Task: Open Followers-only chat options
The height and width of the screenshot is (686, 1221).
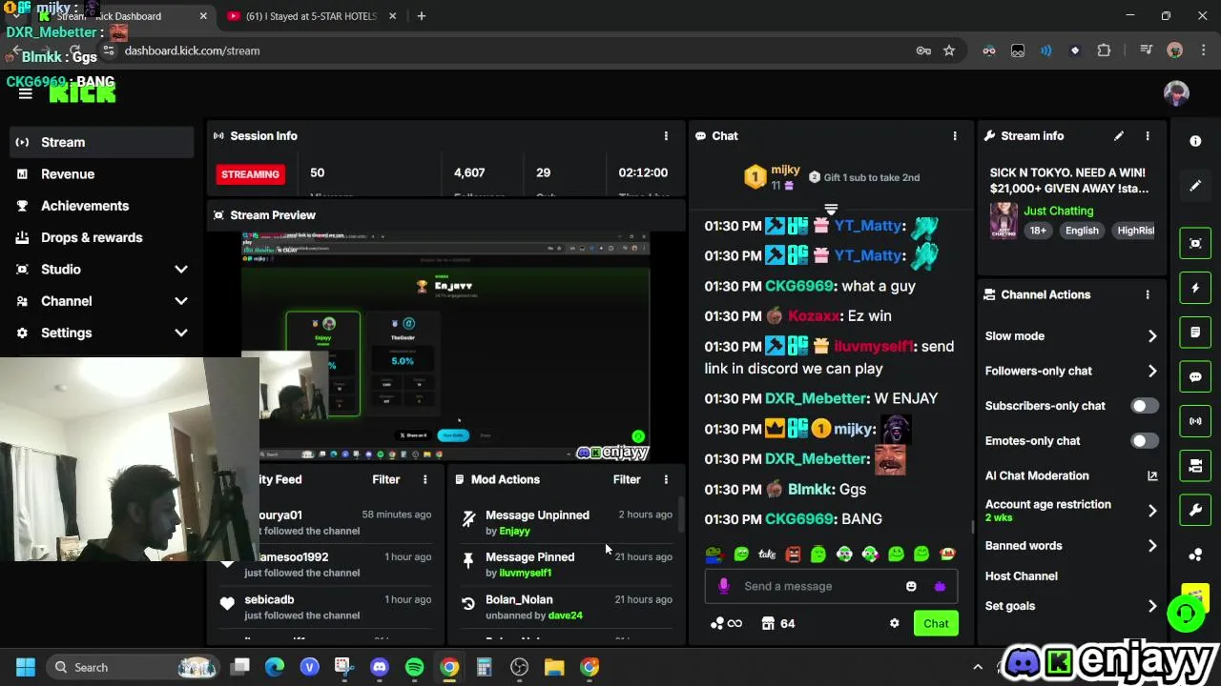Action: coord(1071,371)
